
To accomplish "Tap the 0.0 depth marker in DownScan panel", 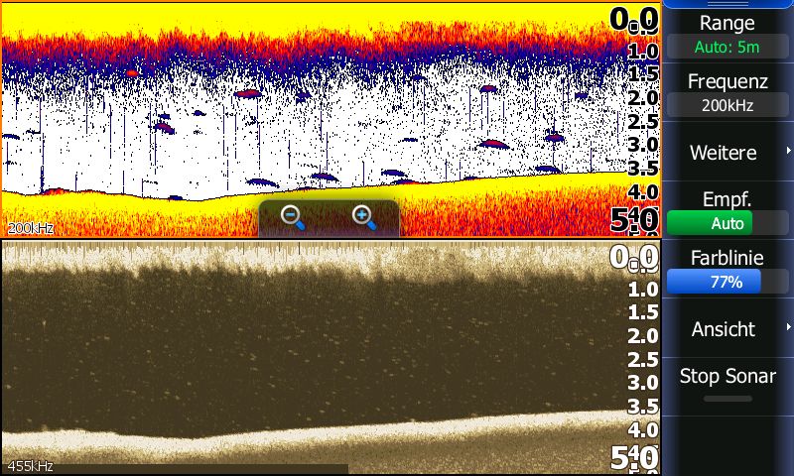I will pos(634,259).
